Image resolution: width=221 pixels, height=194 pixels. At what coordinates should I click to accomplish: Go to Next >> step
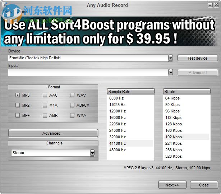coord(172,185)
